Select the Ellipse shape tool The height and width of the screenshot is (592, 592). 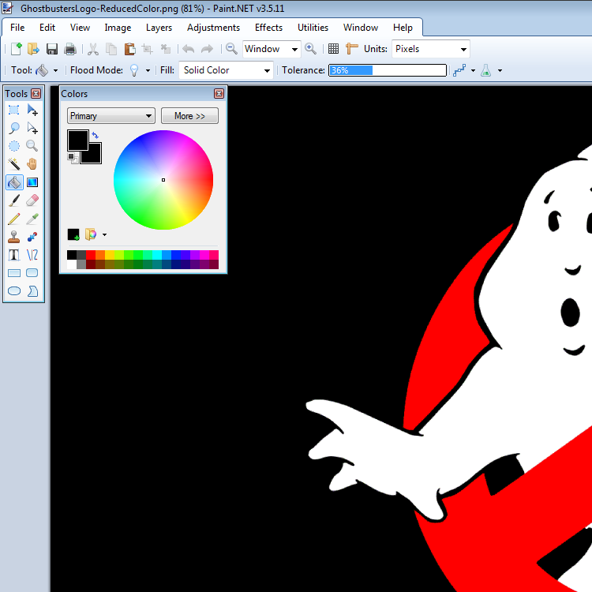14,291
